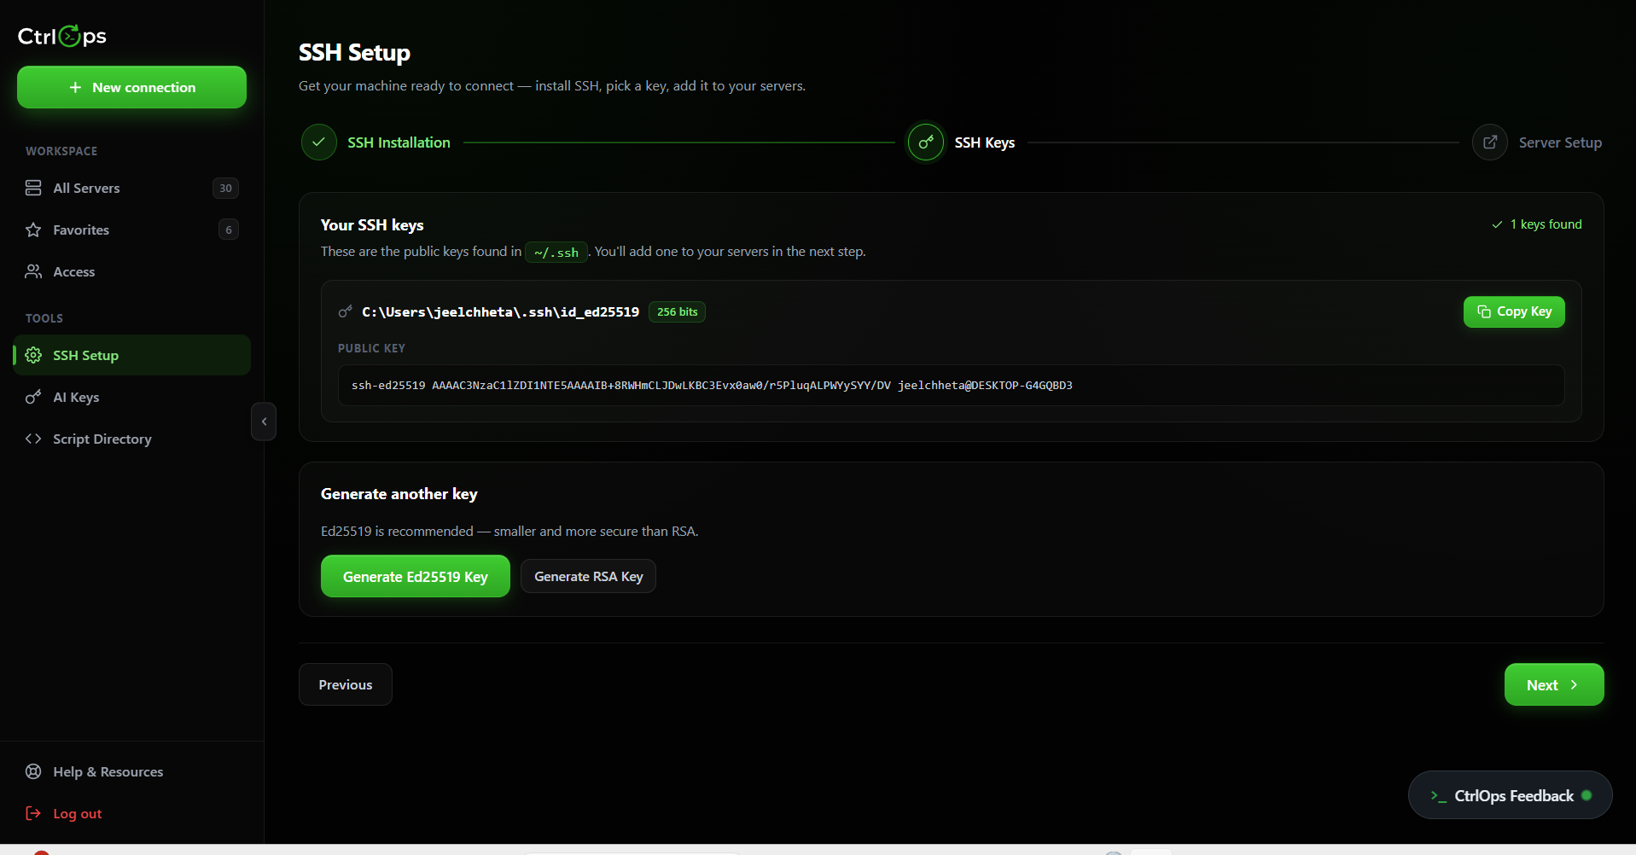Collapse the sidebar with the chevron handle
1636x855 pixels.
[x=264, y=422]
